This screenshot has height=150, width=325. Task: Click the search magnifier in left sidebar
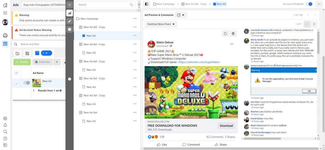click(x=5, y=132)
